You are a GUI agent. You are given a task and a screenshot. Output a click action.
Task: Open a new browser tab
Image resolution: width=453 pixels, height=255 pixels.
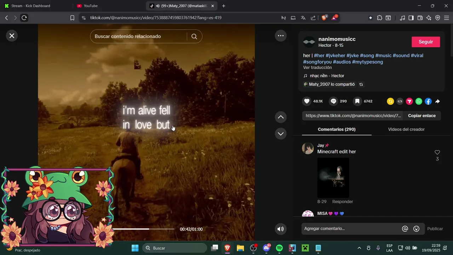(x=224, y=6)
